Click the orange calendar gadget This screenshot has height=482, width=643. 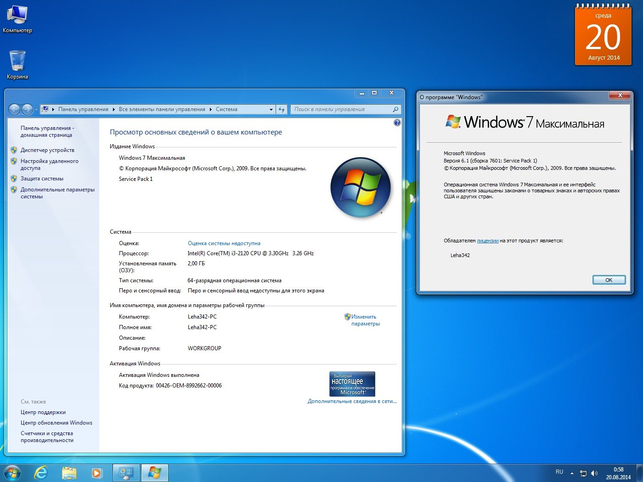[603, 35]
